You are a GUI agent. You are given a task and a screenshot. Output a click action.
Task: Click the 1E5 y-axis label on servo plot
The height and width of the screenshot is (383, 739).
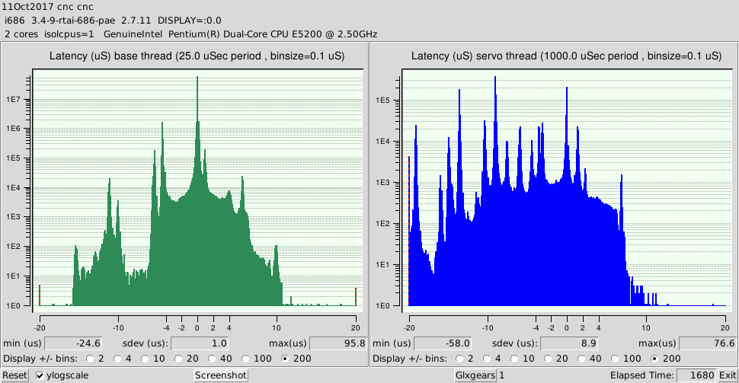(382, 101)
